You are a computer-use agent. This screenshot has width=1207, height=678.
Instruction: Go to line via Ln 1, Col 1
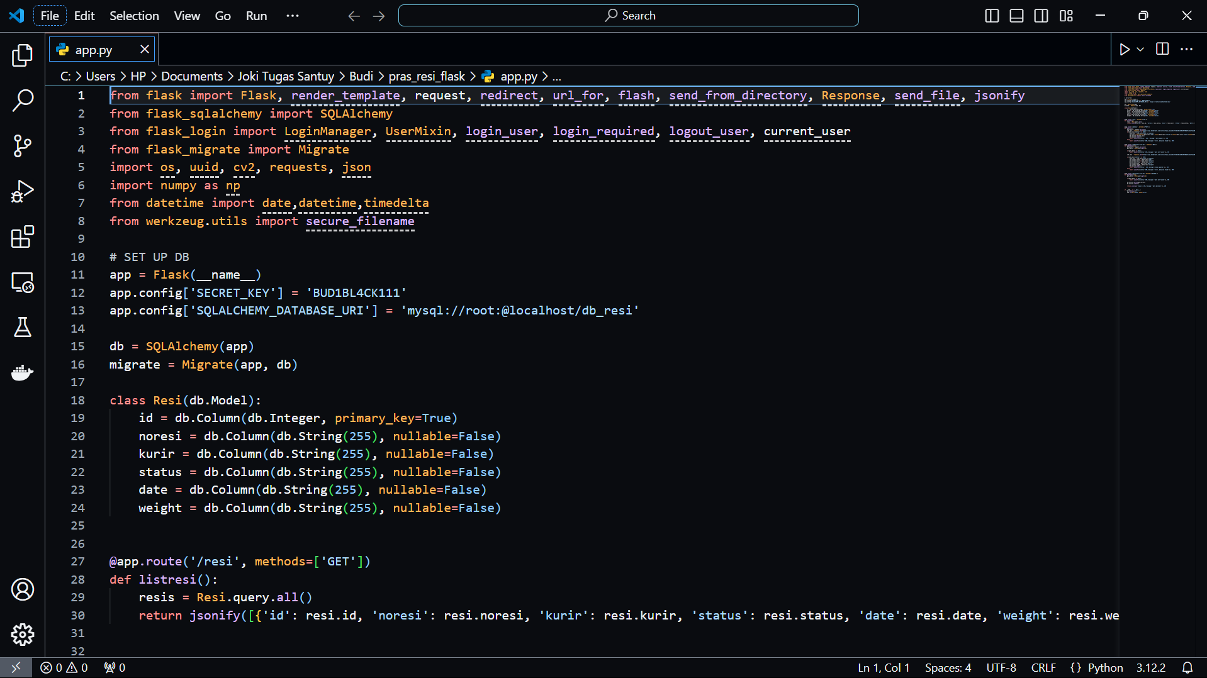884,668
